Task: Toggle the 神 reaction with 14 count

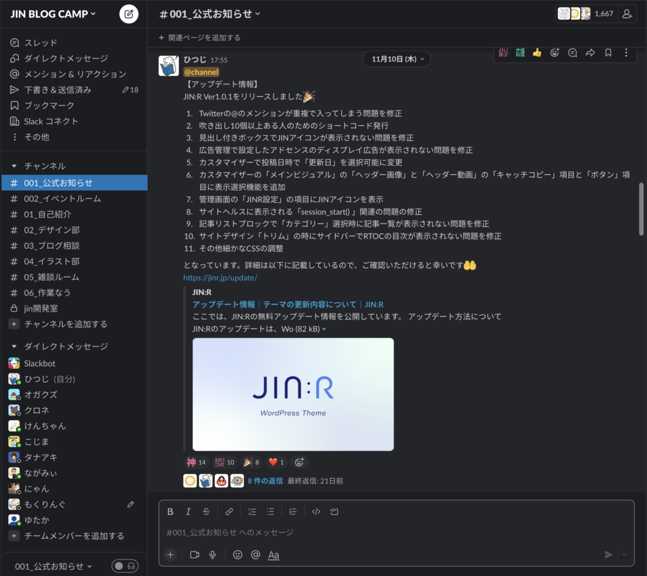Action: [196, 462]
